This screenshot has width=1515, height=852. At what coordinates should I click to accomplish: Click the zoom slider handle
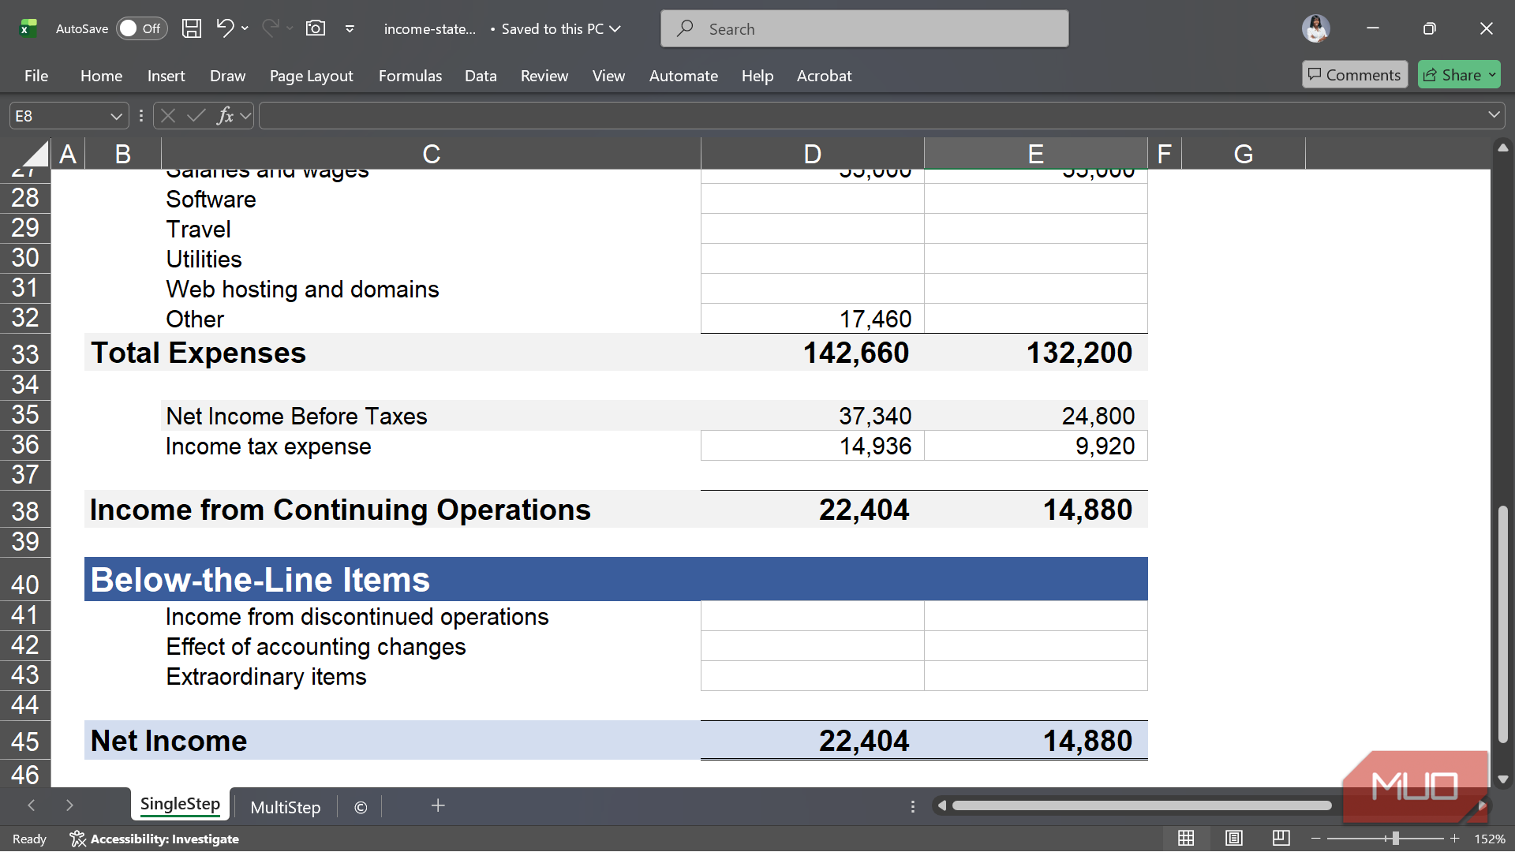pyautogui.click(x=1395, y=838)
